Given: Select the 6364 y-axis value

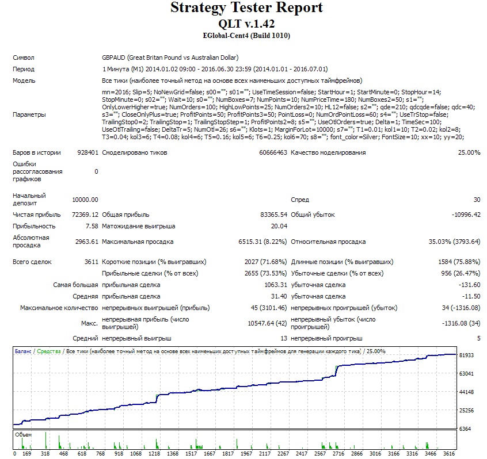Looking at the screenshot, I should pos(465,429).
